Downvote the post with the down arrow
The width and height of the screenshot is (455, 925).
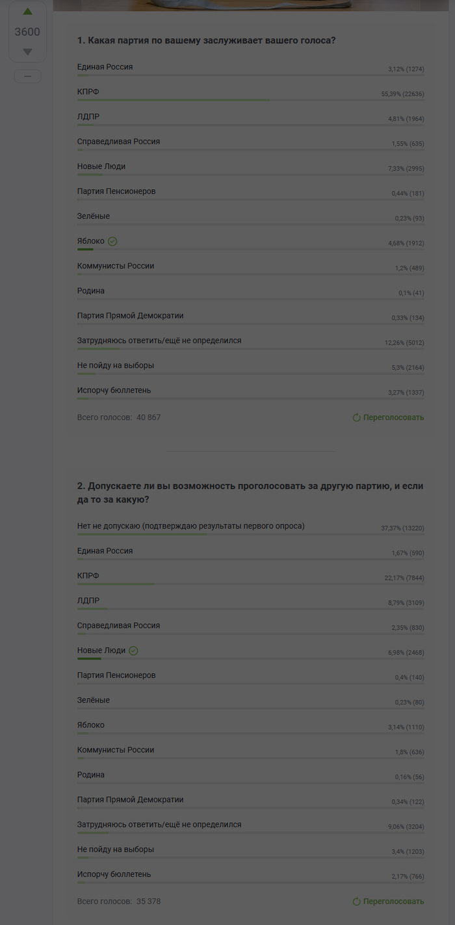coord(27,51)
